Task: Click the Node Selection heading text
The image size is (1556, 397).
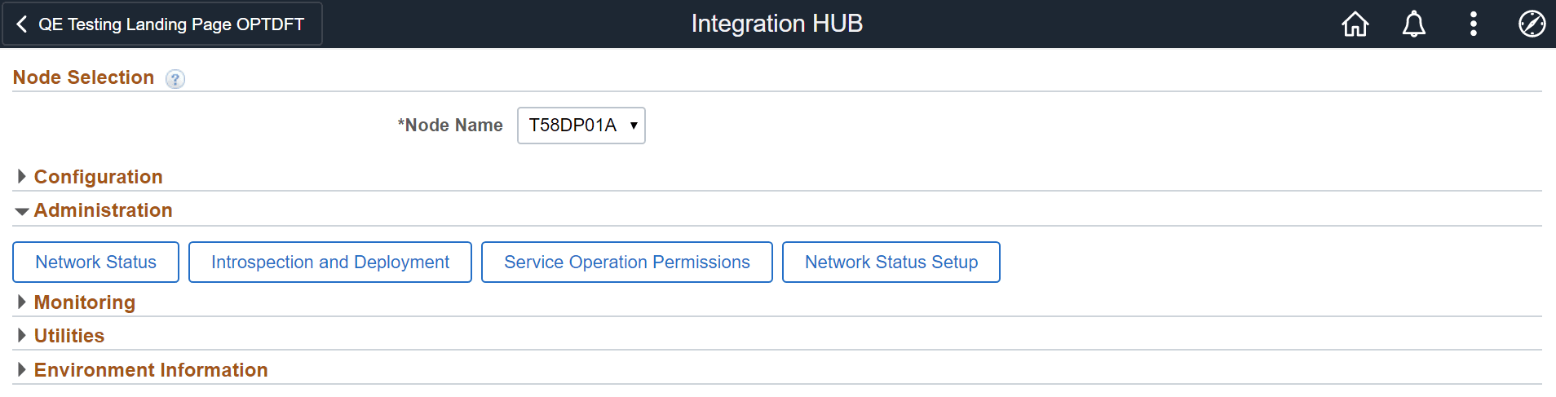Action: (x=83, y=77)
